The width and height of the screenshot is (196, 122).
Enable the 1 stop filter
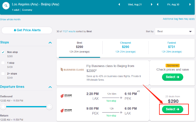point(3,63)
